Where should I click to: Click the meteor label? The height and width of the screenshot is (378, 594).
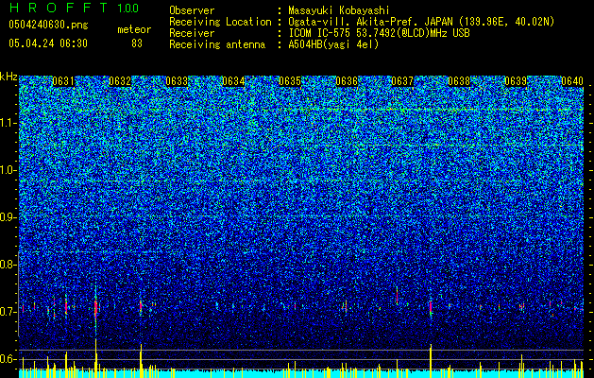point(134,29)
